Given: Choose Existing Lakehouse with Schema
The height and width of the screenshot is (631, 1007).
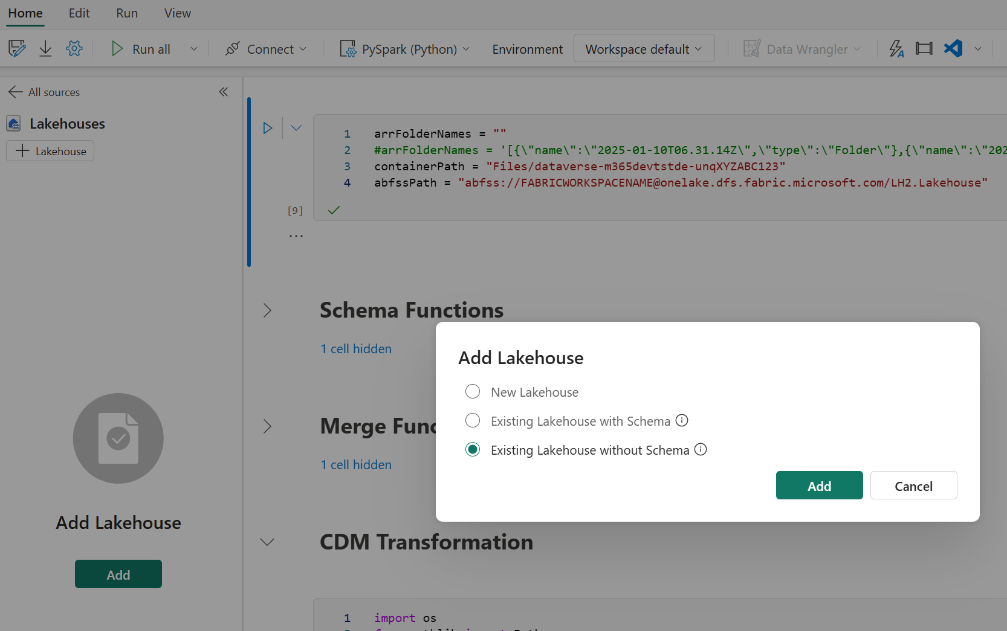Looking at the screenshot, I should (x=472, y=420).
